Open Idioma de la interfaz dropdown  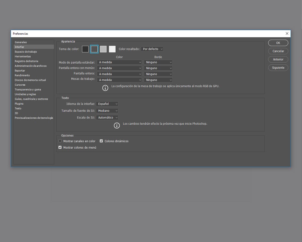[x=107, y=104]
